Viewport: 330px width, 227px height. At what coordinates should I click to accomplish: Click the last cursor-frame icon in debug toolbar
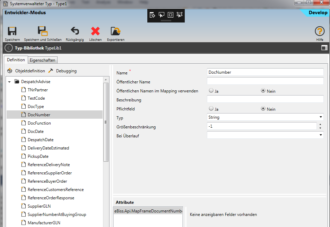[x=180, y=15]
